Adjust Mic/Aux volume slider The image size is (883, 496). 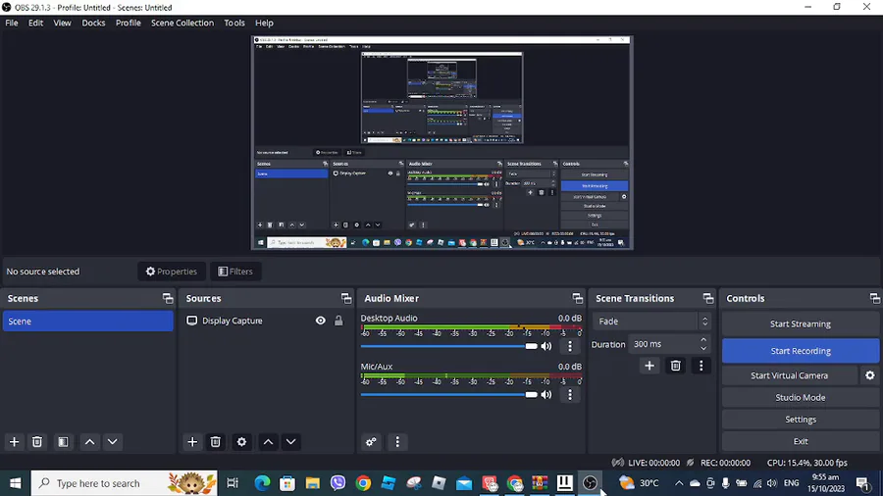click(x=448, y=394)
